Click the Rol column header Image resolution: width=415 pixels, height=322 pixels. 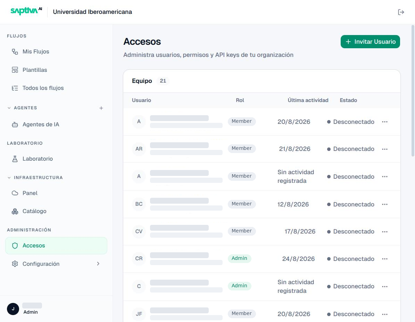pos(240,100)
